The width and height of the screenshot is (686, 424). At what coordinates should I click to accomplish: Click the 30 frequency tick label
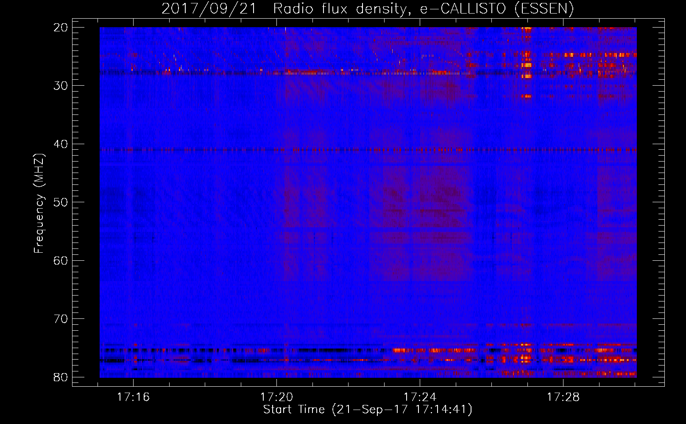(61, 86)
